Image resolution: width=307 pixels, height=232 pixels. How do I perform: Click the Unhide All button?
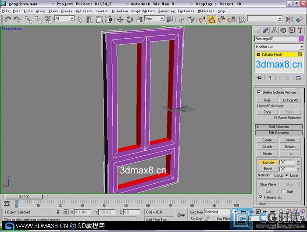(290, 100)
